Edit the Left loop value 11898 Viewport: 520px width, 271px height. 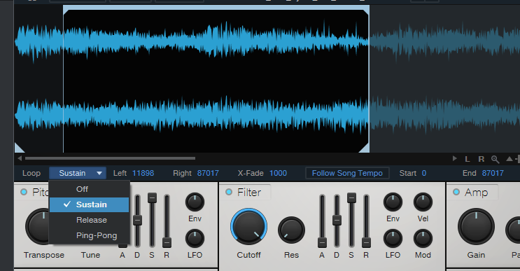143,173
